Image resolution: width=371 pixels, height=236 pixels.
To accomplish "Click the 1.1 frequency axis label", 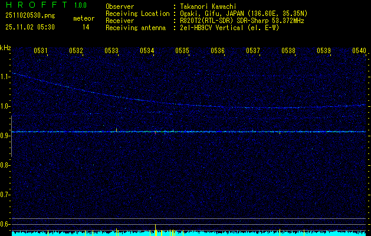I will pos(5,77).
